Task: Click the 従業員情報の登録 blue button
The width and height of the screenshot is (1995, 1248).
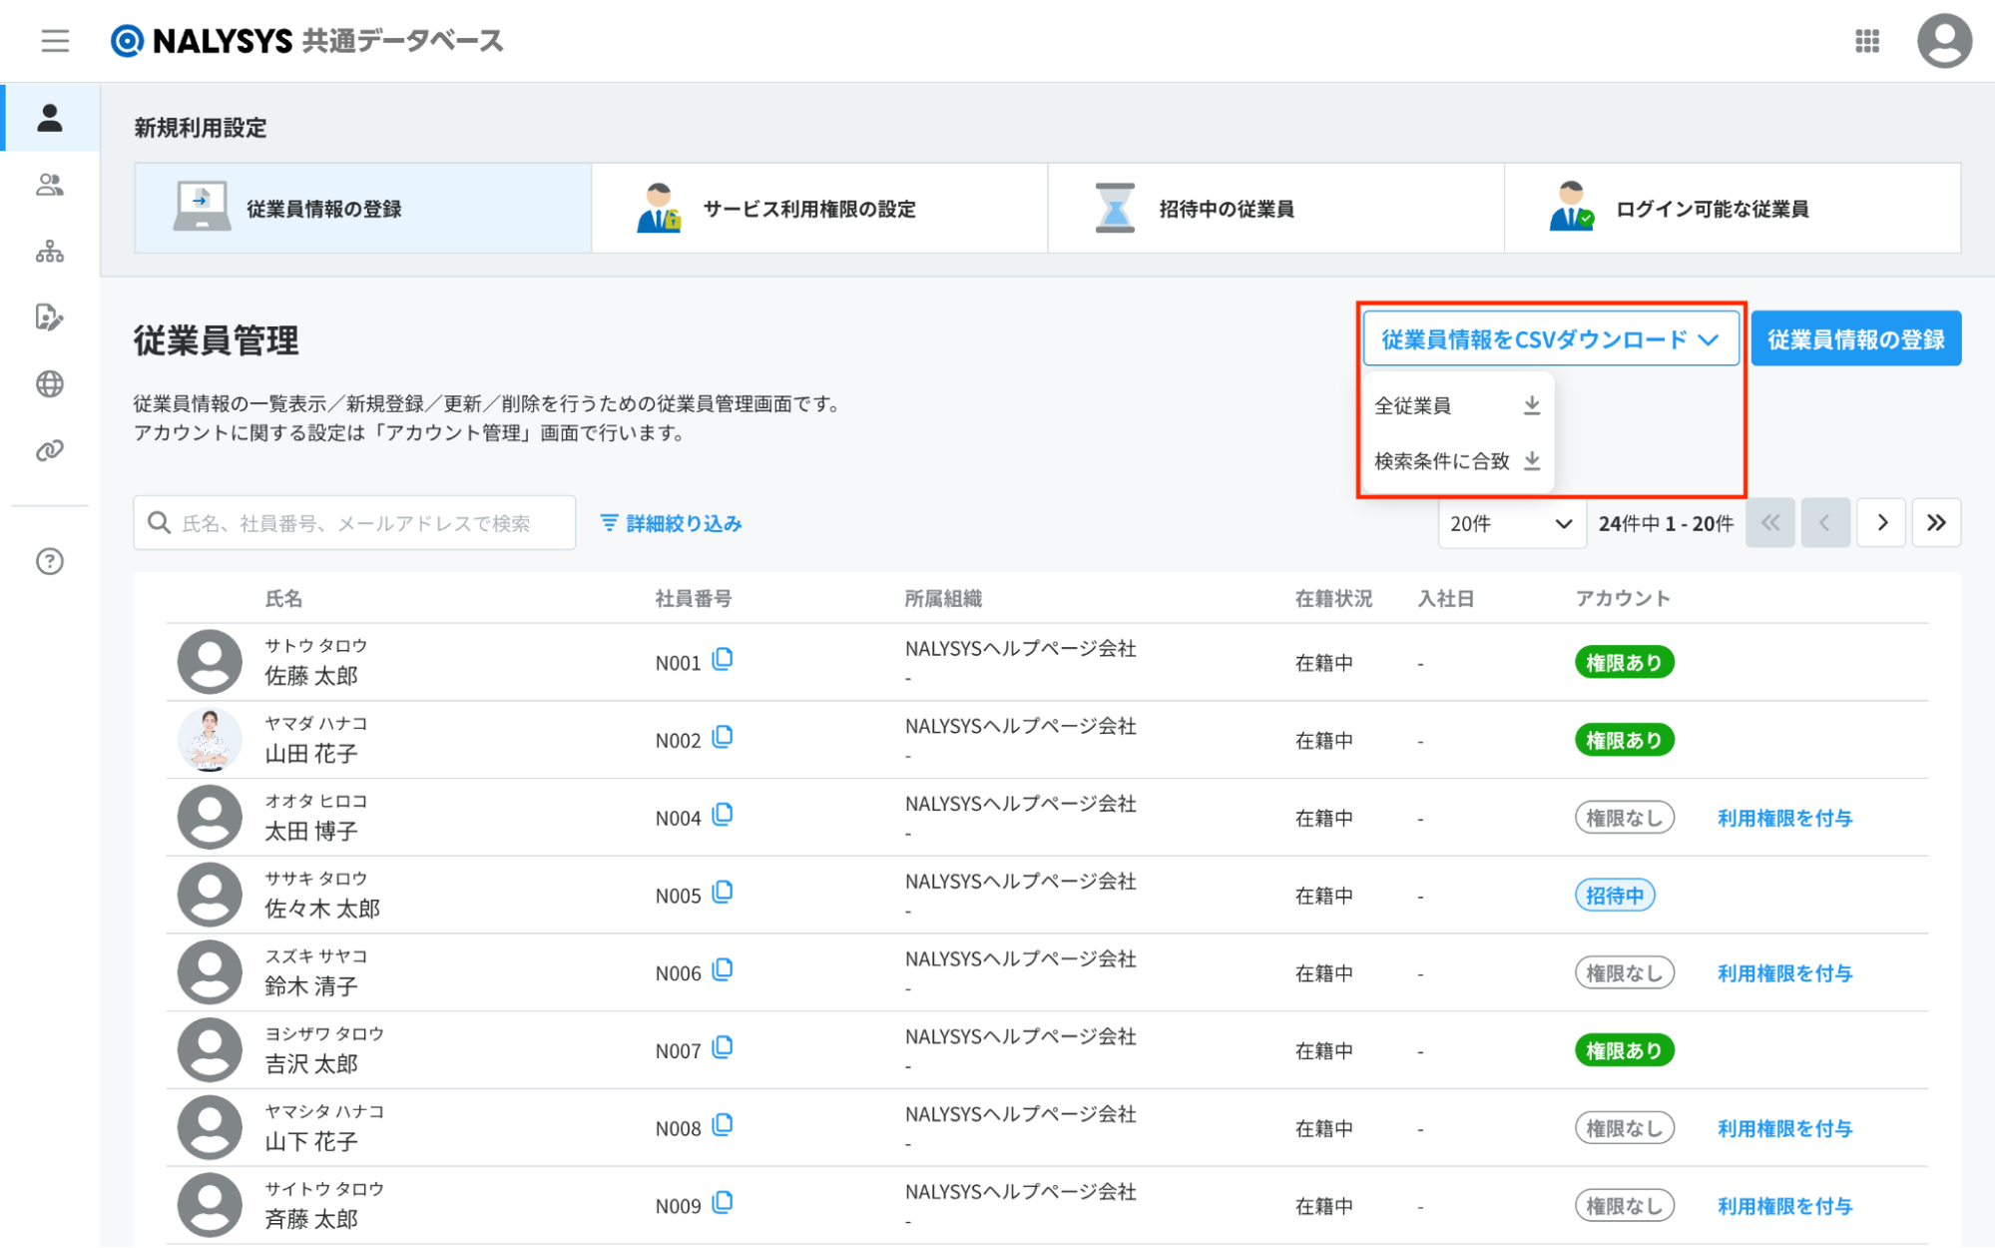Action: 1854,339
